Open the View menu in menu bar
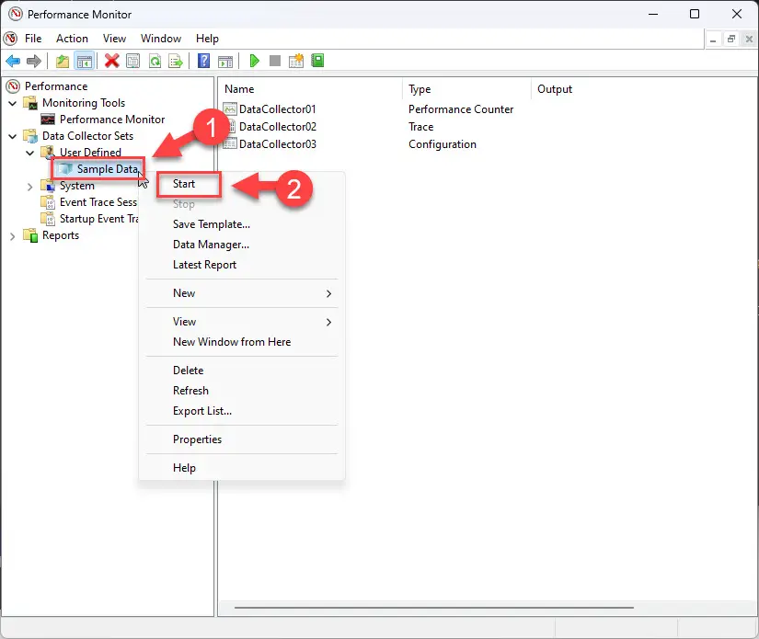Screen dimensions: 759x639 point(114,39)
